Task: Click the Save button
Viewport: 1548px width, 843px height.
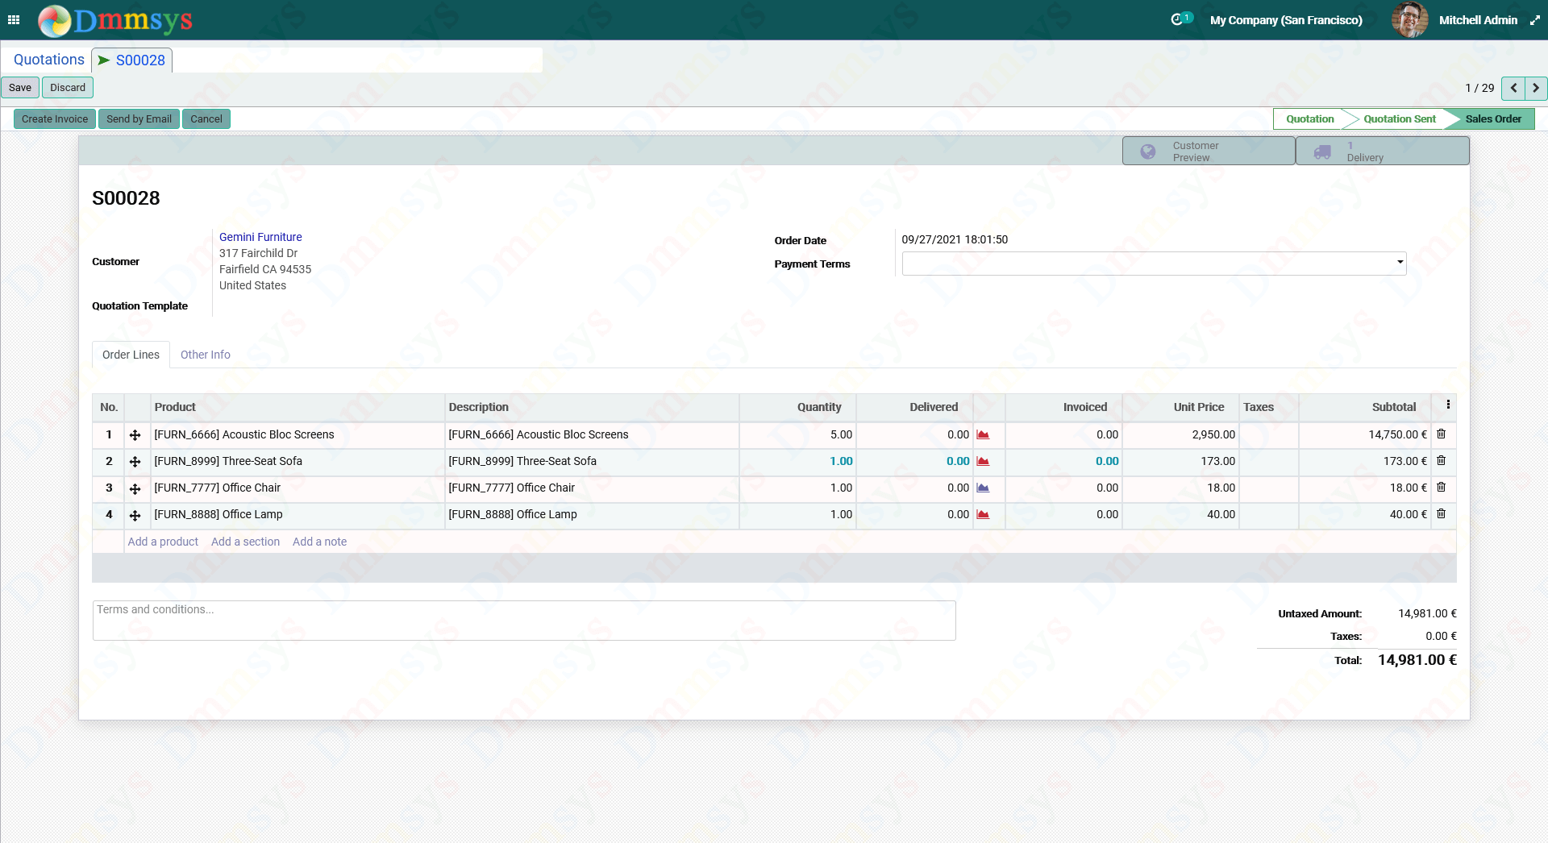Action: coord(20,88)
